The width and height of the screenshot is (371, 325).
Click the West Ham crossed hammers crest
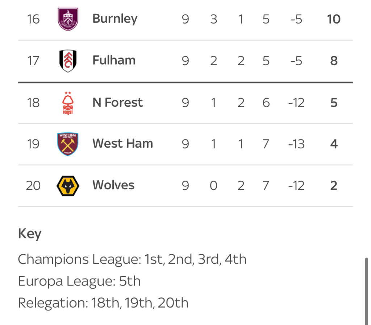[68, 144]
